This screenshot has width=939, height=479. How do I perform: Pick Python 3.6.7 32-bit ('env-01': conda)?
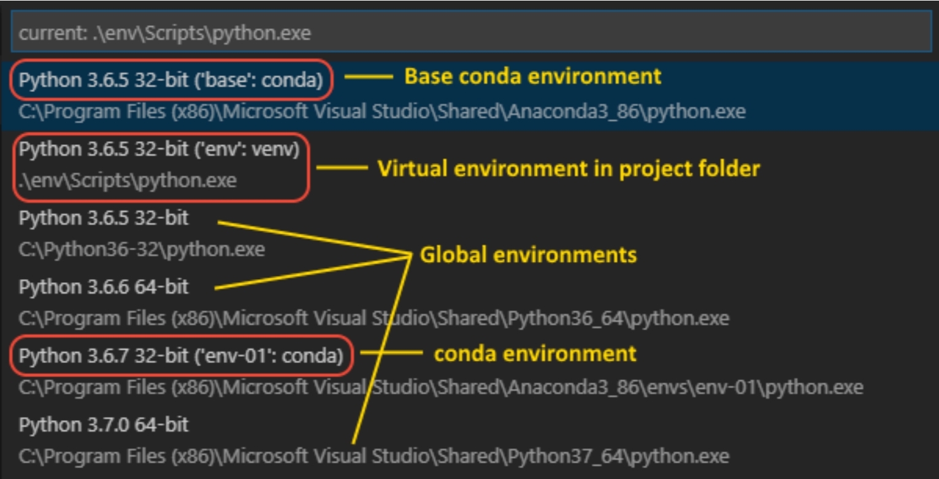(x=181, y=355)
